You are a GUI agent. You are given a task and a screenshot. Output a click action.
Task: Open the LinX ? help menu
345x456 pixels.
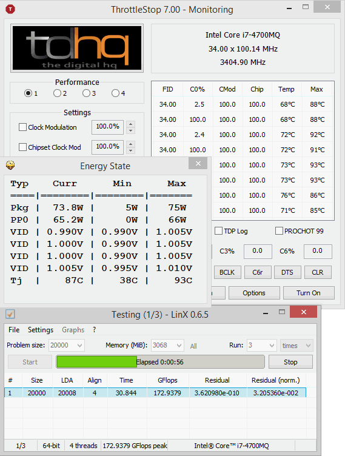[94, 330]
